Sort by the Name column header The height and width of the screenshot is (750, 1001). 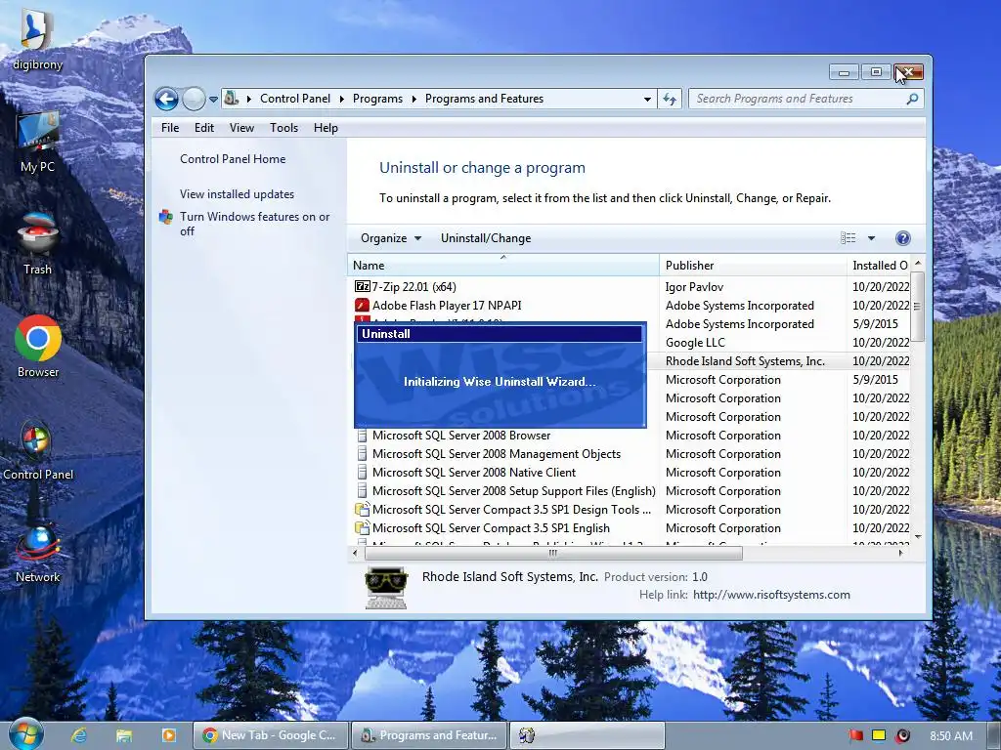tap(503, 266)
